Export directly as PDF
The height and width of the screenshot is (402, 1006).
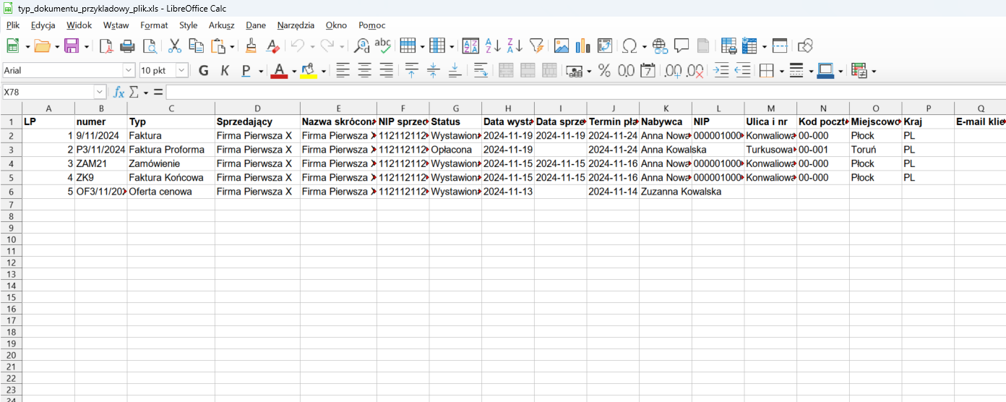106,46
